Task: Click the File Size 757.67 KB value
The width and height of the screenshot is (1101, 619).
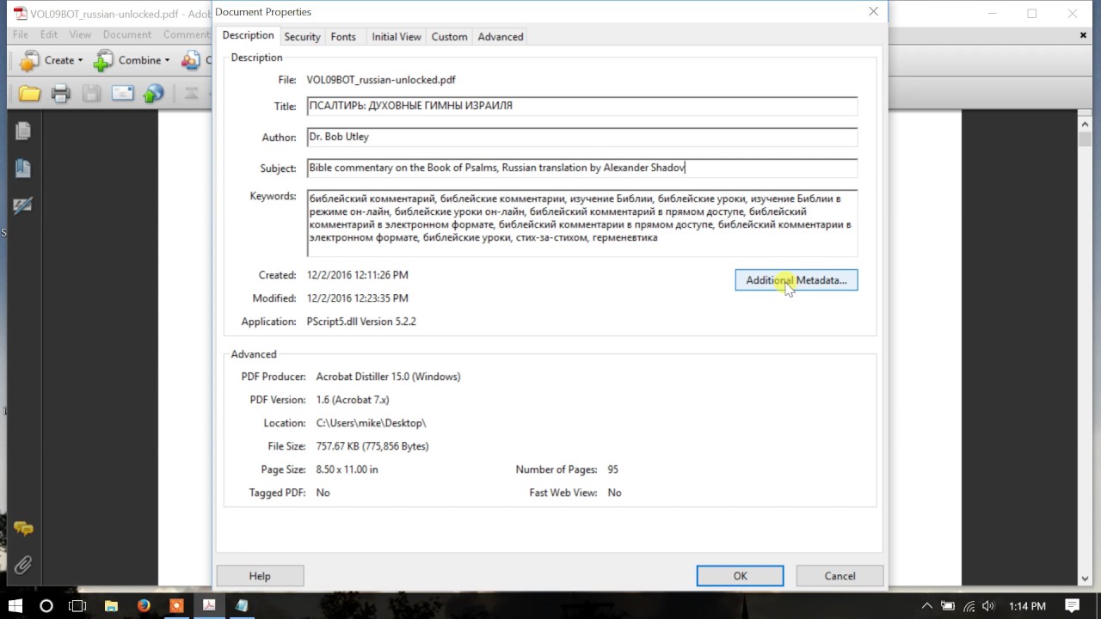Action: click(x=372, y=446)
